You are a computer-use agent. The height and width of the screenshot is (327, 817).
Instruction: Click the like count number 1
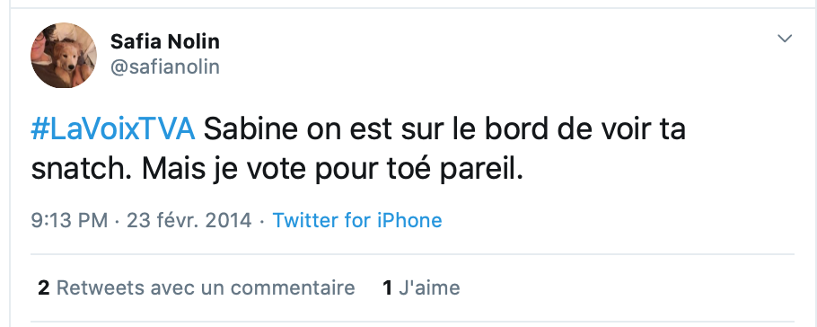(387, 287)
